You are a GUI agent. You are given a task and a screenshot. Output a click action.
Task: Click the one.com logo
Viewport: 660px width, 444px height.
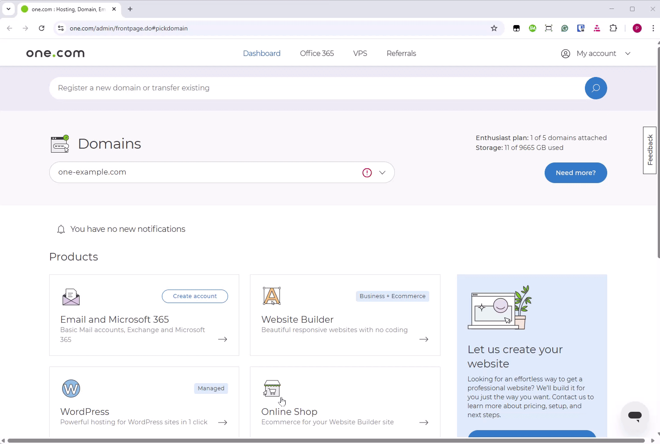point(55,53)
